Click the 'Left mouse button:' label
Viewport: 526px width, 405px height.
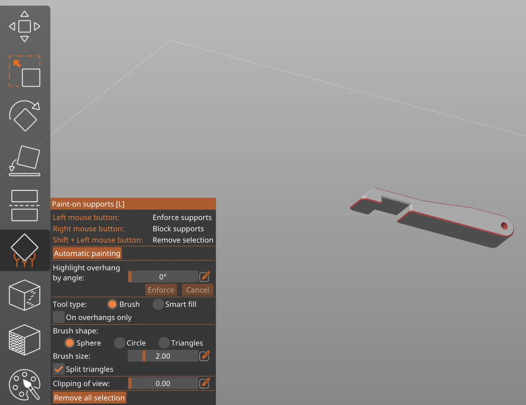pyautogui.click(x=86, y=217)
